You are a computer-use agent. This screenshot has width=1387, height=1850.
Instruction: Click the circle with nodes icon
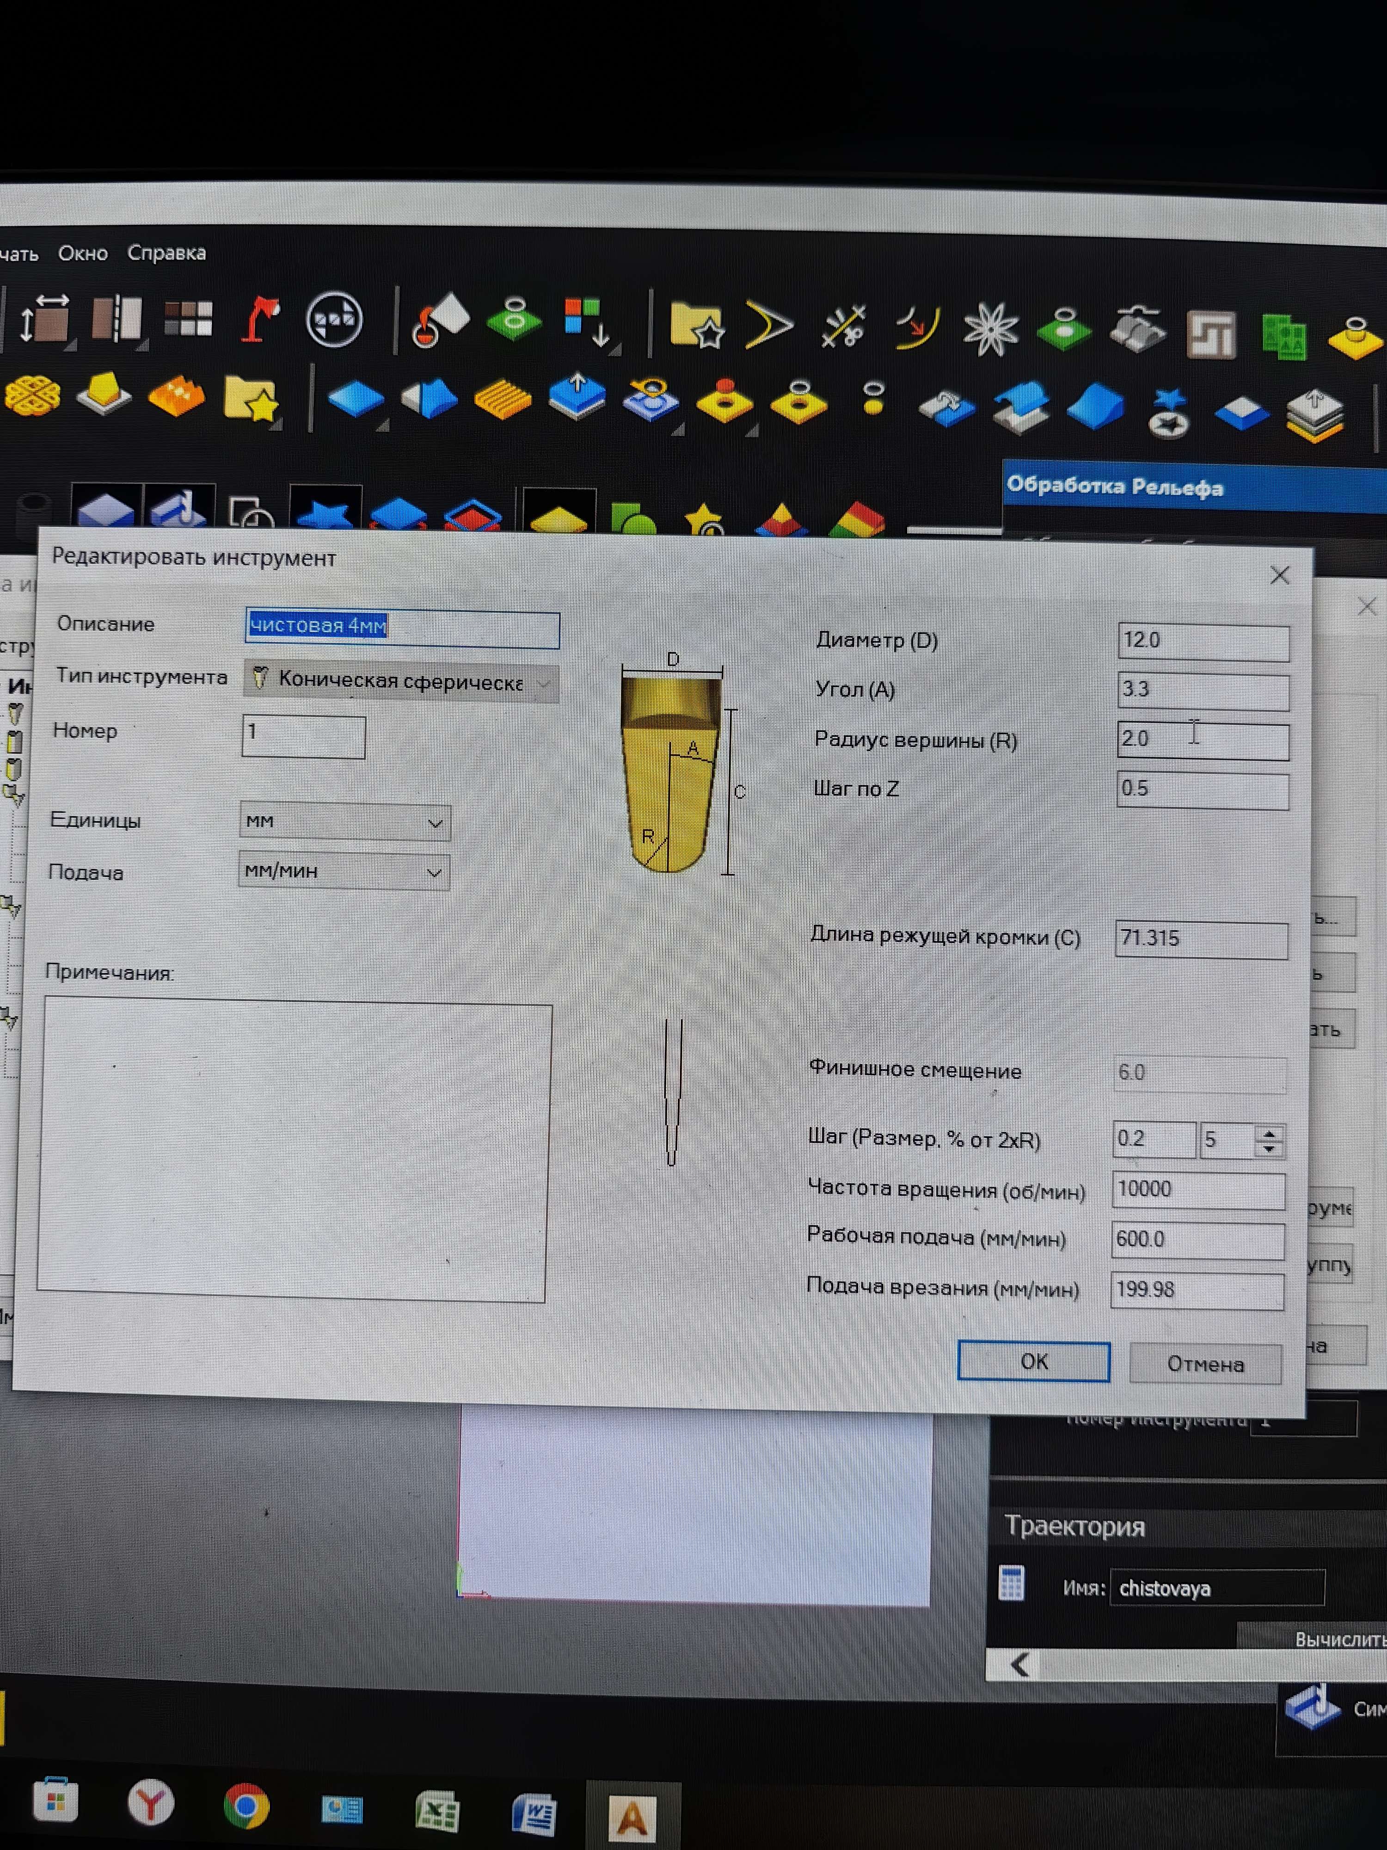(x=334, y=319)
